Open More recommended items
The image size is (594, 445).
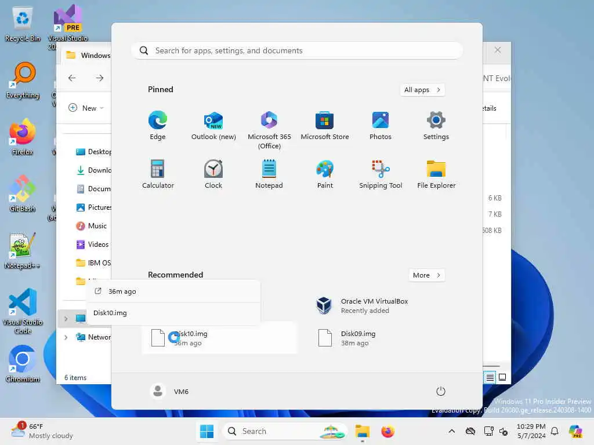click(x=426, y=275)
